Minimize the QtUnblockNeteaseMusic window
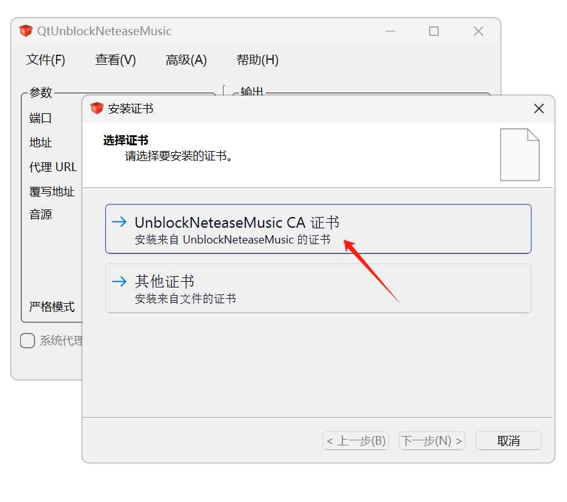The image size is (567, 502). [390, 31]
